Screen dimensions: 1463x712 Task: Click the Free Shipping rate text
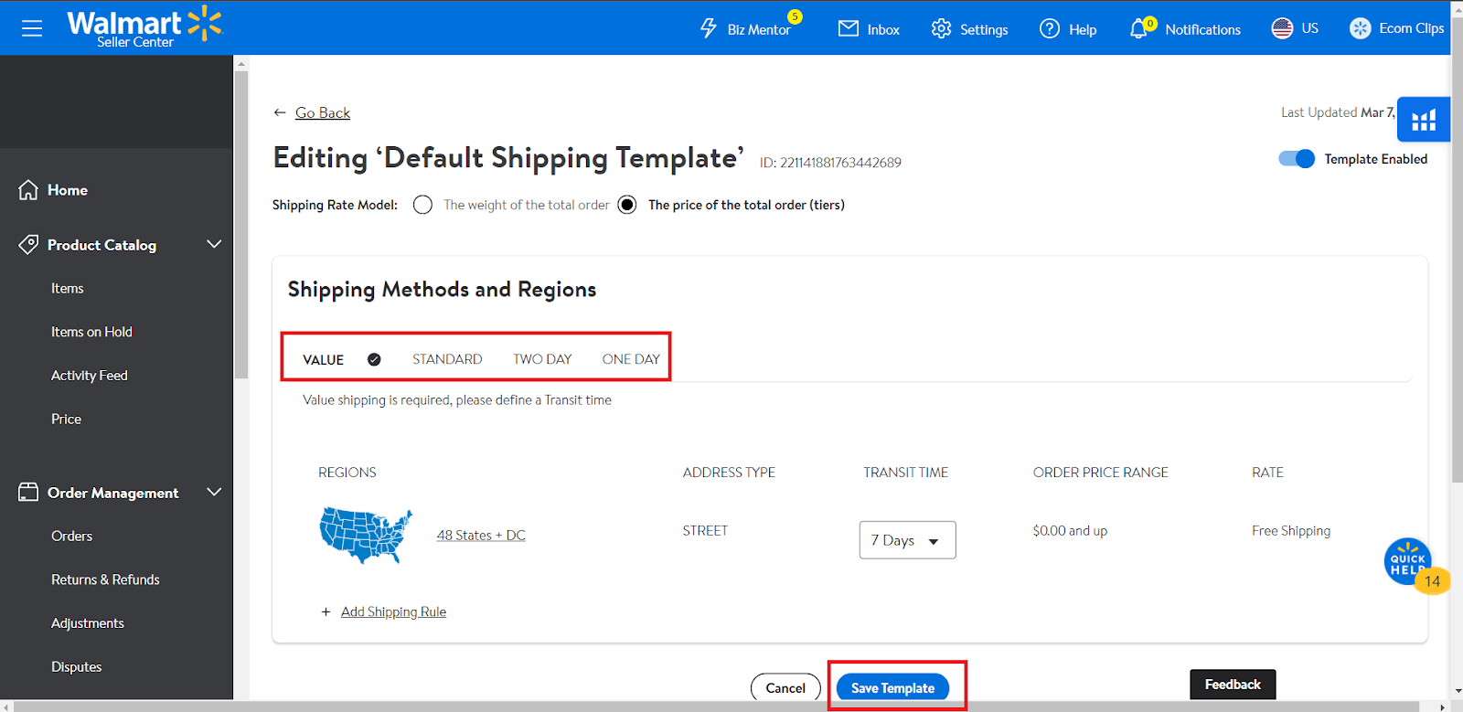click(1291, 531)
